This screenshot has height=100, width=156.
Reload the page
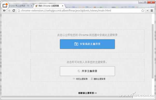pos(14,11)
